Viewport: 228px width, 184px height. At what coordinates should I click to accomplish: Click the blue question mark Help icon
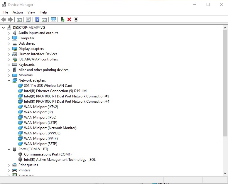[x=37, y=19]
